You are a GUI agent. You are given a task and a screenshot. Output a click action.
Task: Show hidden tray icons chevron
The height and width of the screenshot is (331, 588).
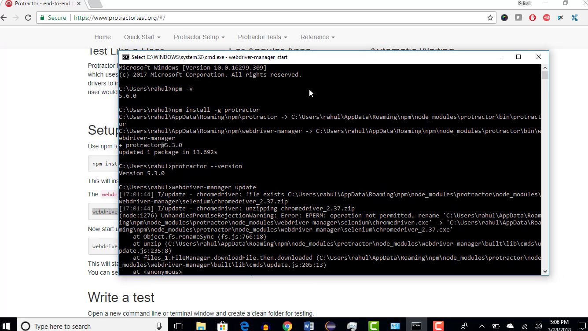click(x=482, y=326)
